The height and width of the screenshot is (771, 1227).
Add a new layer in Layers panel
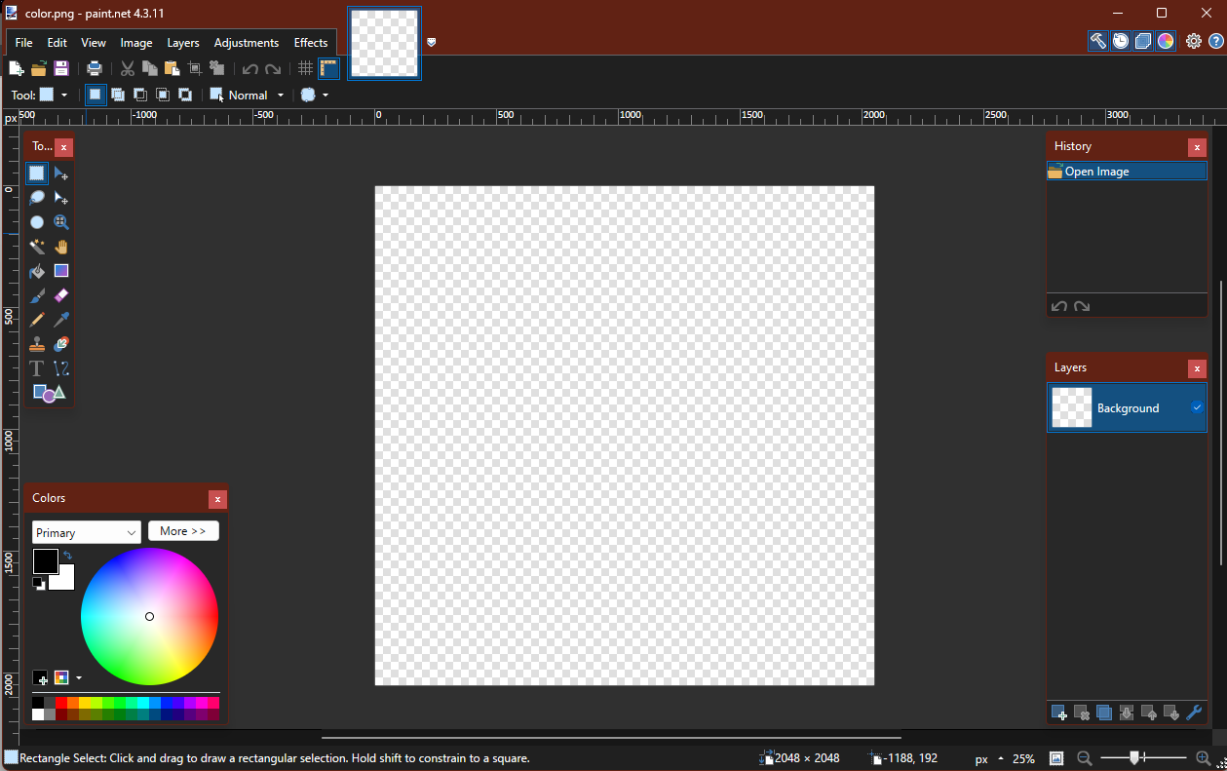tap(1059, 713)
